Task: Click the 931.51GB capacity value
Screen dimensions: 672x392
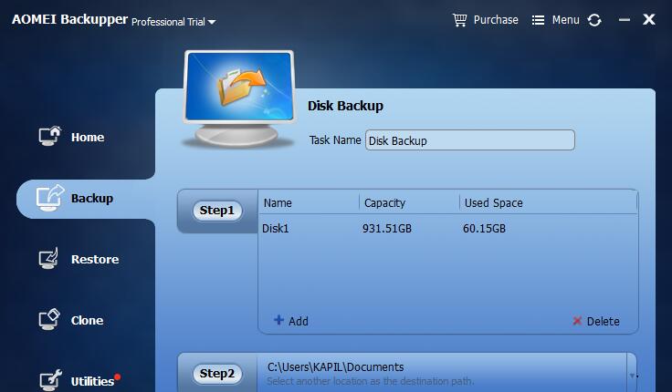Action: 387,229
